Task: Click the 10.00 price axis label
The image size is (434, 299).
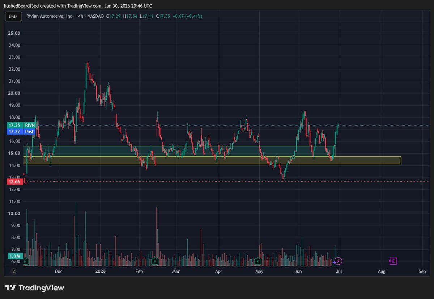Action: click(14, 213)
